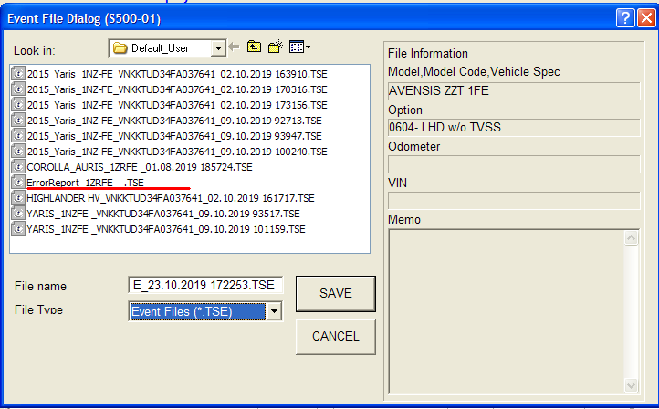Click the file icon of HIGHLANDER HV file
The width and height of the screenshot is (659, 409).
pos(17,198)
